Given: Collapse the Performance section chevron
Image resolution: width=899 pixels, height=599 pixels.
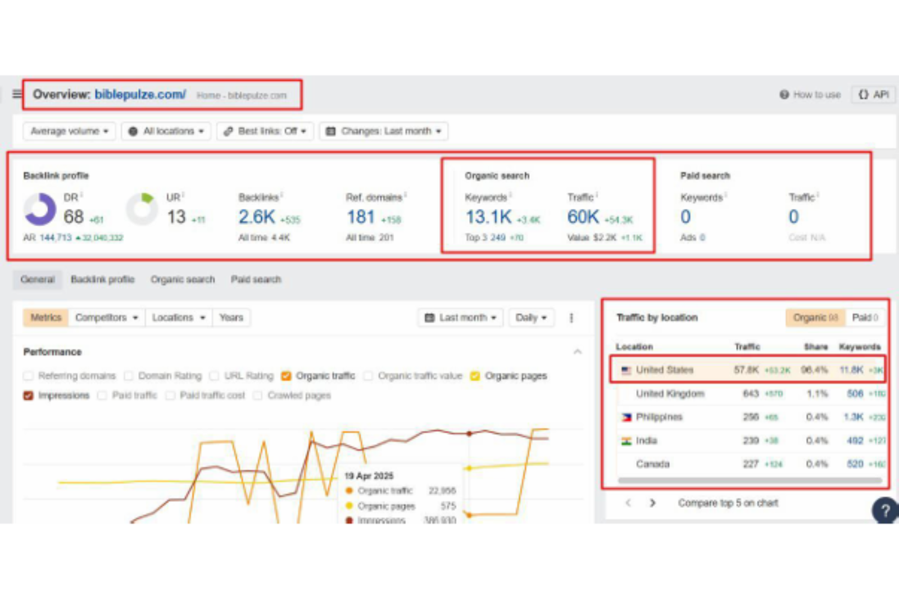Looking at the screenshot, I should pos(578,352).
